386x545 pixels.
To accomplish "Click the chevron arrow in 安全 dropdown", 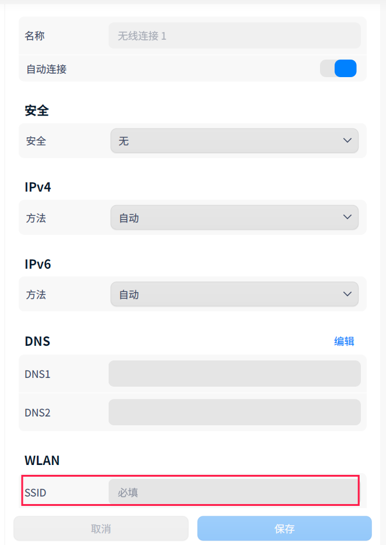I will coord(347,141).
